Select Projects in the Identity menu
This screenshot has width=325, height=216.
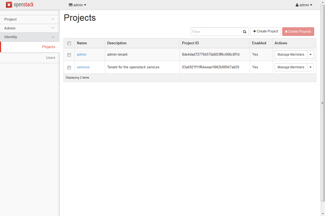pos(48,47)
